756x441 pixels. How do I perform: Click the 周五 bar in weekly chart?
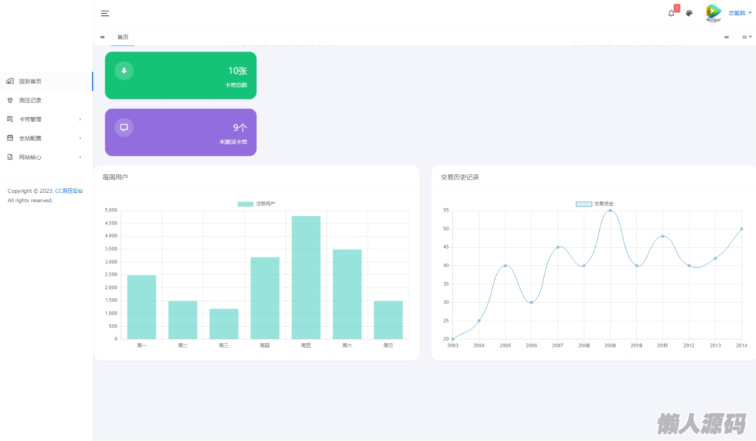[x=306, y=277]
